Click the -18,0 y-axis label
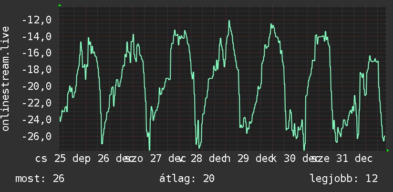Image resolution: width=393 pixels, height=192 pixels. tap(37, 70)
